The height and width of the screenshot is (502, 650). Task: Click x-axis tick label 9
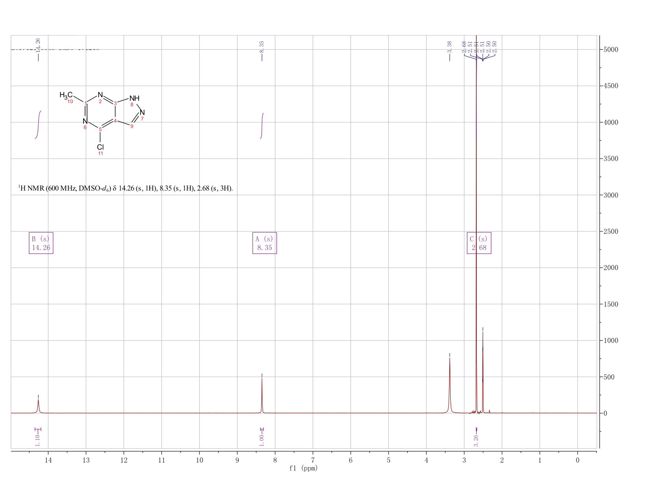[237, 460]
